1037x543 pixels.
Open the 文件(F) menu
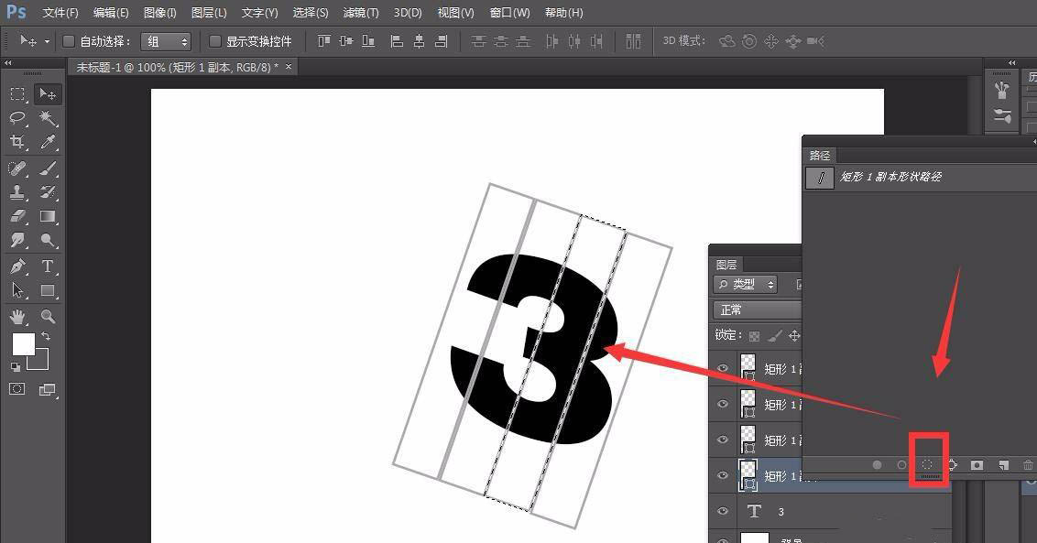pyautogui.click(x=60, y=13)
